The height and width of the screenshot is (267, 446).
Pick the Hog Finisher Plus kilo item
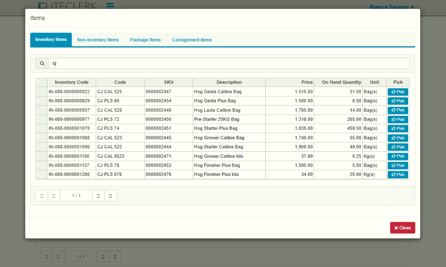coord(398,174)
